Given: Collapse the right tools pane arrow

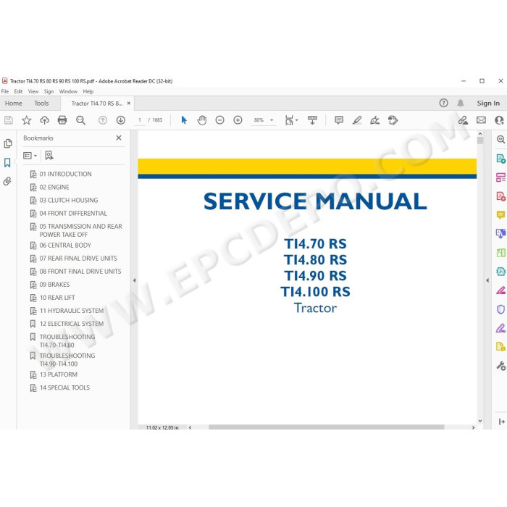Looking at the screenshot, I should pyautogui.click(x=487, y=280).
